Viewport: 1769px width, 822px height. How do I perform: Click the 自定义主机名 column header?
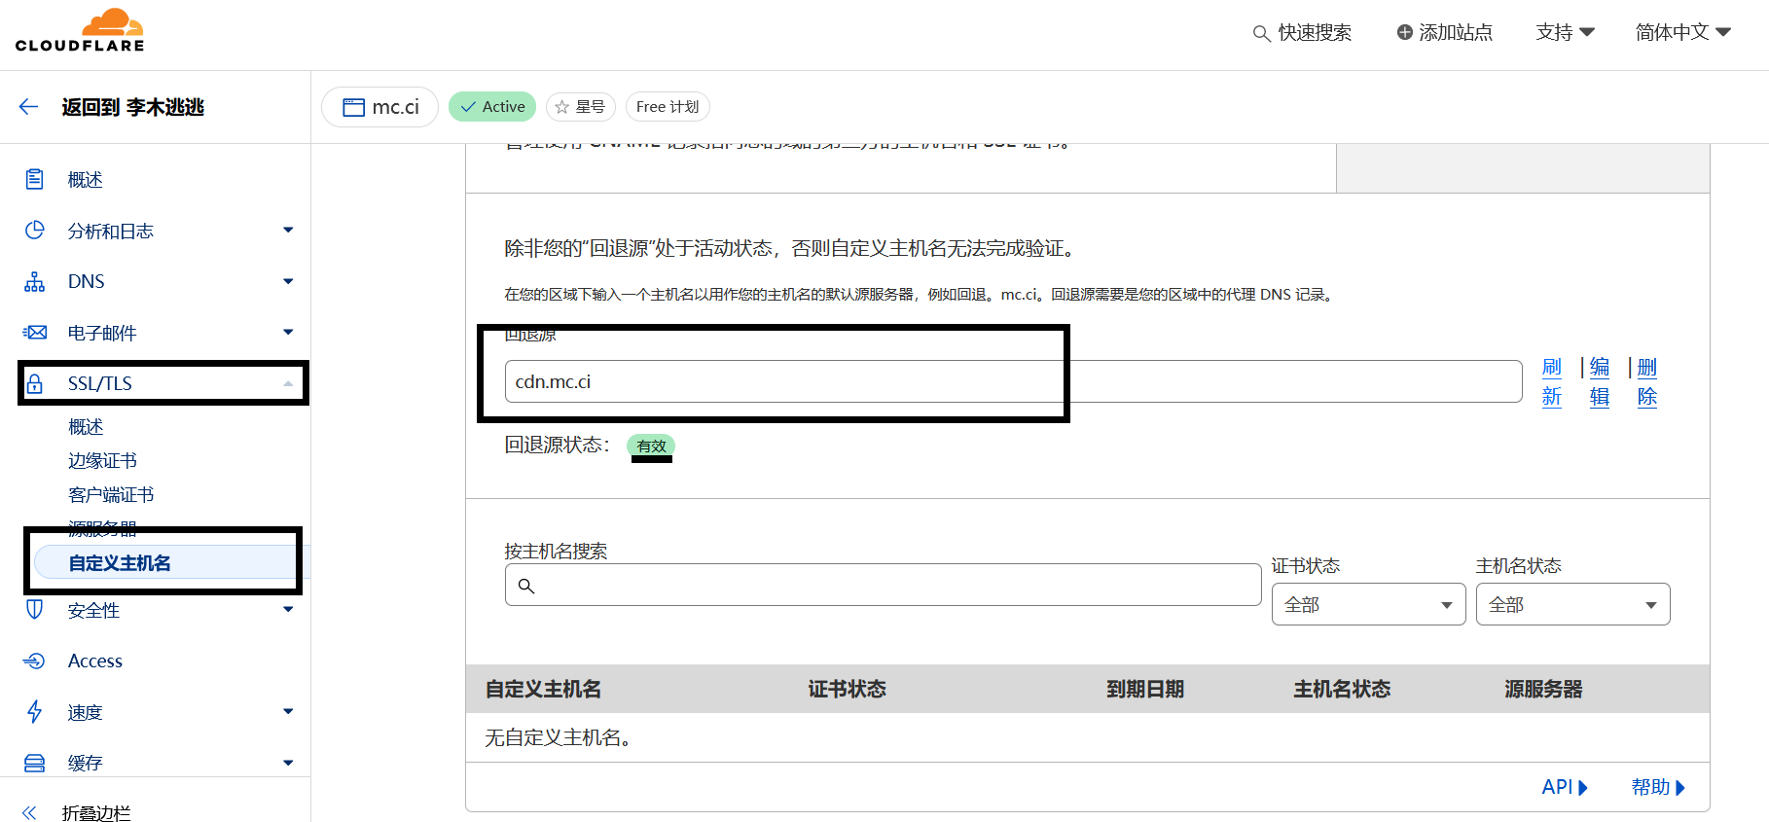coord(543,689)
